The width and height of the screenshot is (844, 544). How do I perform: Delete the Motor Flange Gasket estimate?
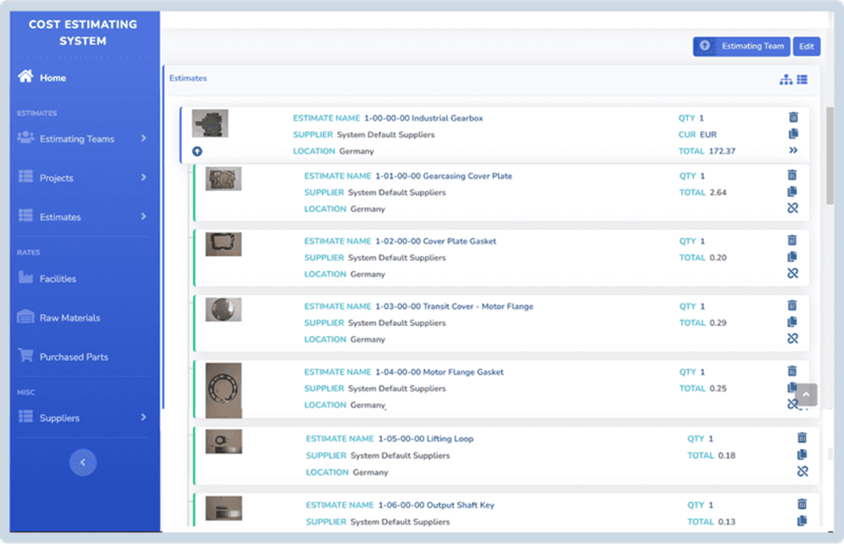(793, 371)
